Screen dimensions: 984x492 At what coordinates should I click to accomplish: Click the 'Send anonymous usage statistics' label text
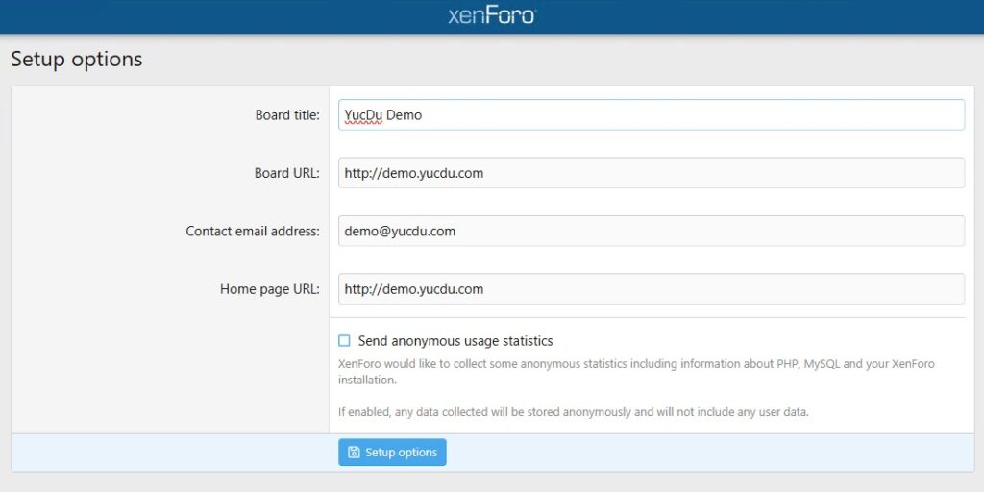455,341
